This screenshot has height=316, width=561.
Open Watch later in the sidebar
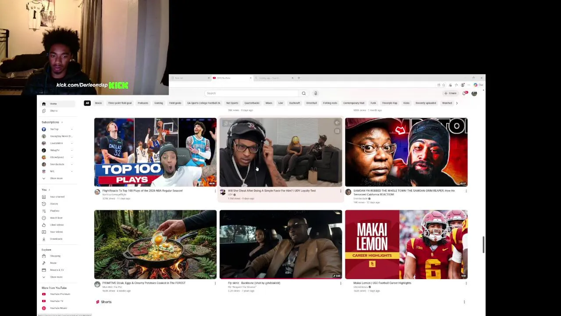[x=57, y=218]
